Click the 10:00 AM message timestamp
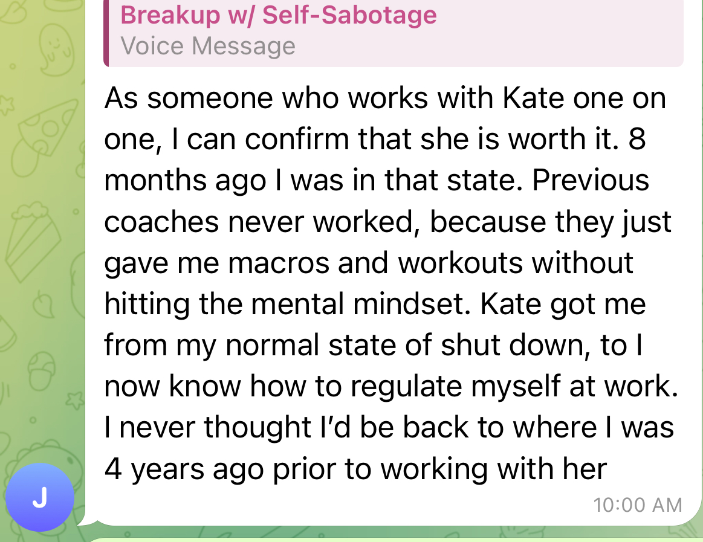Screen dimensions: 703x542 click(638, 505)
